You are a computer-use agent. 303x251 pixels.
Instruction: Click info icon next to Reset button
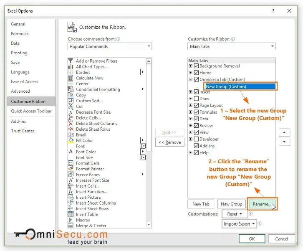point(250,214)
